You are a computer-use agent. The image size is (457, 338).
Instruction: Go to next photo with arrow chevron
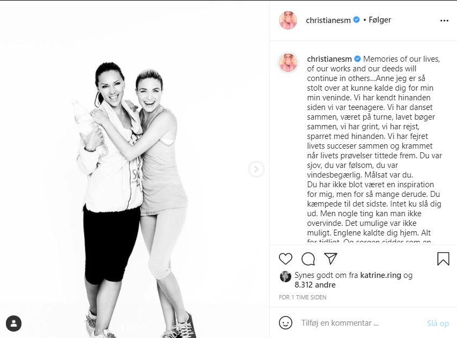(x=256, y=169)
